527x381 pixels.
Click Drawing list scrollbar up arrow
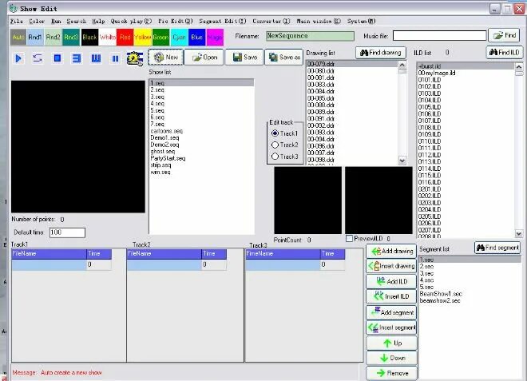[402, 65]
